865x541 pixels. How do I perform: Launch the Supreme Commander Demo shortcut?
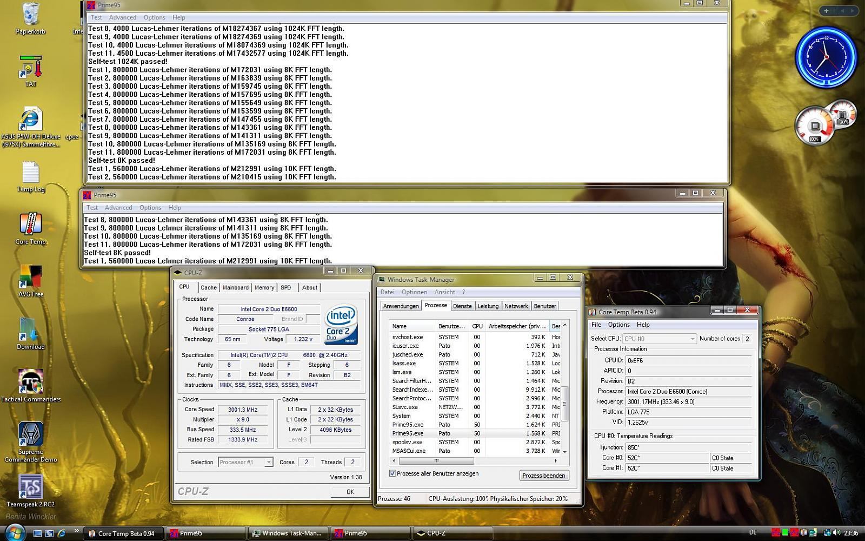point(31,443)
